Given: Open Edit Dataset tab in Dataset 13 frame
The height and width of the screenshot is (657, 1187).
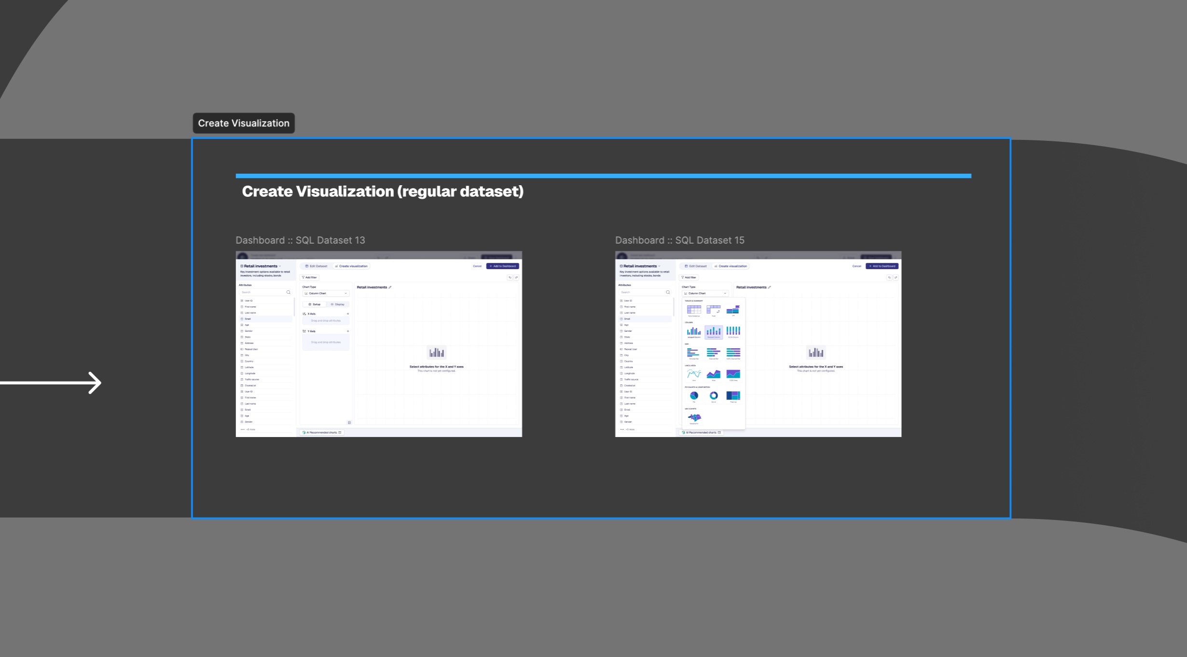Looking at the screenshot, I should pos(316,266).
